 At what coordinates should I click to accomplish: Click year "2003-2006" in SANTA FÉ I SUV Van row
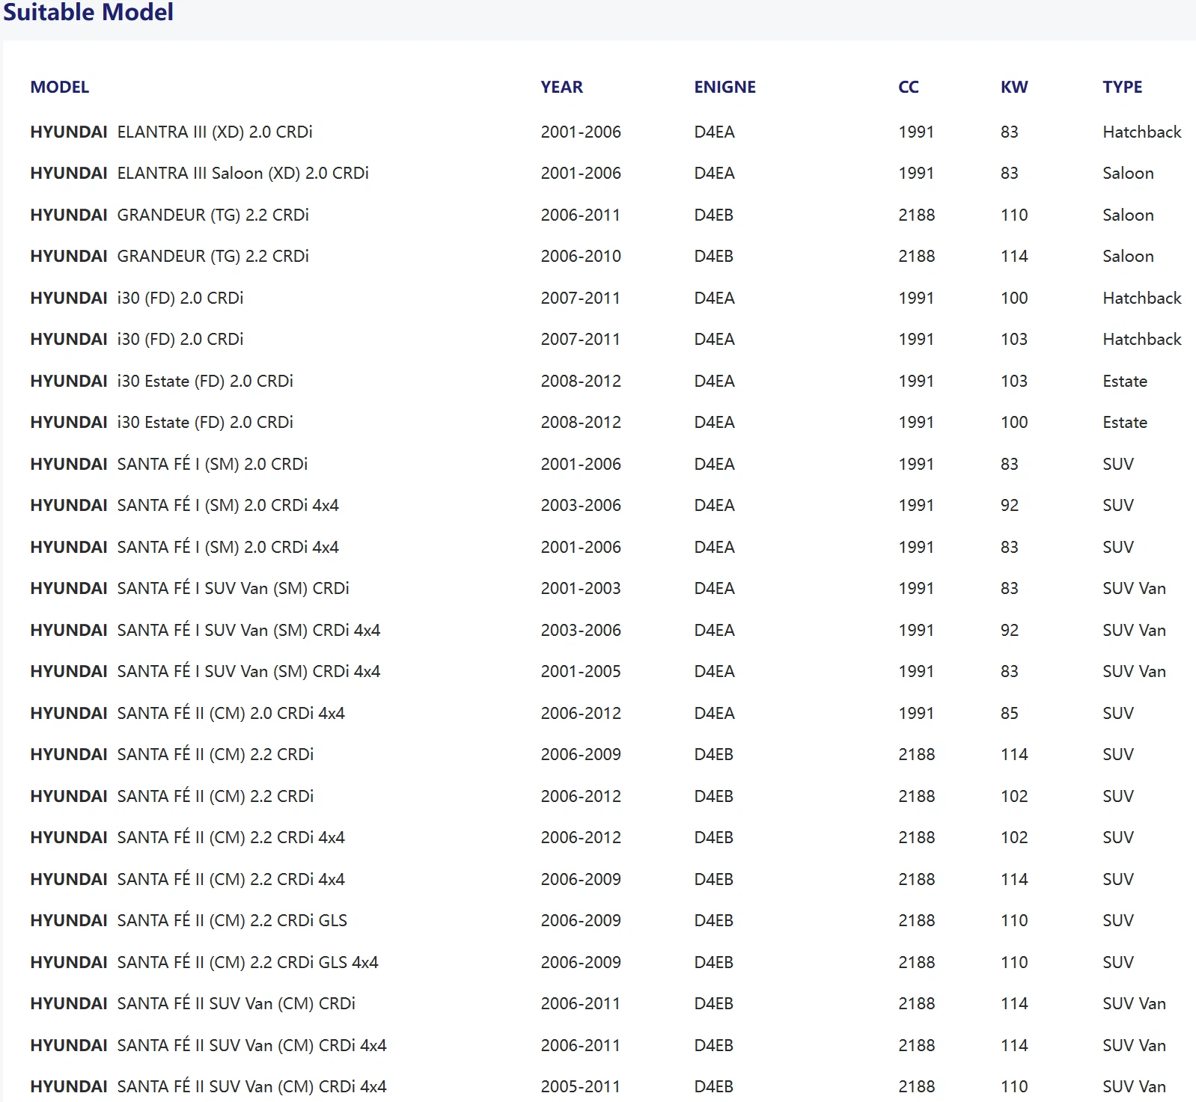click(581, 631)
